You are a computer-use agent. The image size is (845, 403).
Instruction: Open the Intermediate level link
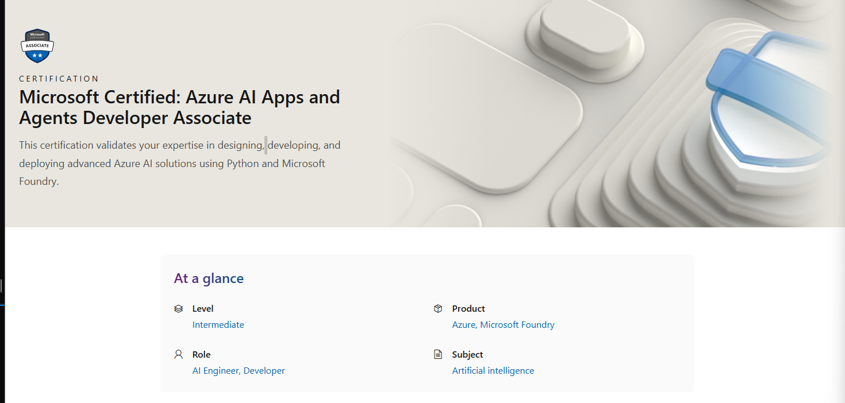(218, 325)
